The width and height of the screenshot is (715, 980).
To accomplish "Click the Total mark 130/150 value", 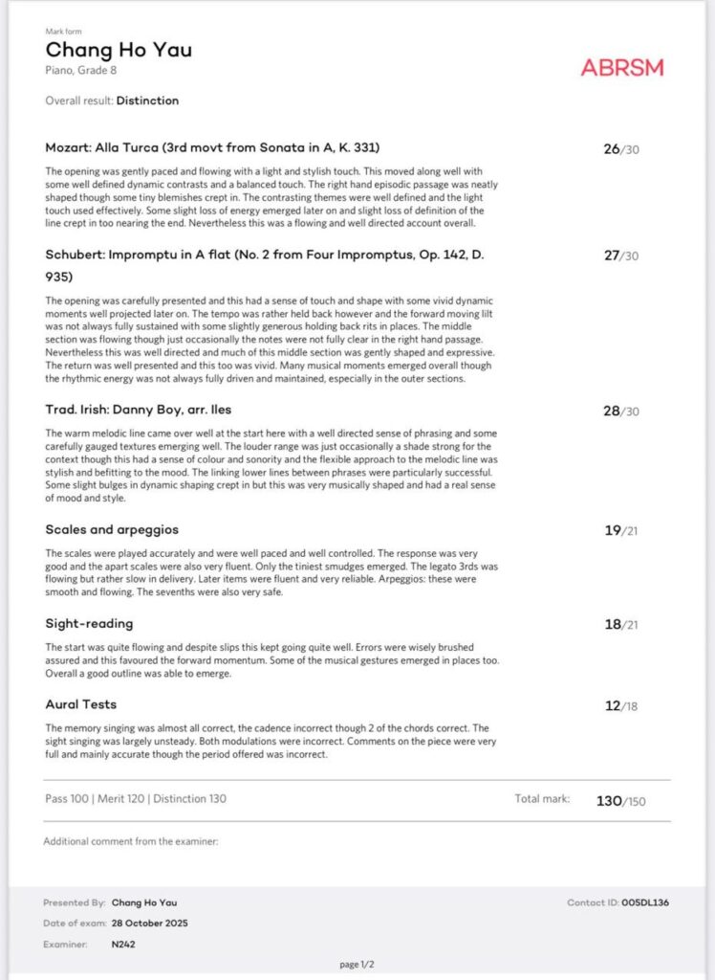I will [x=621, y=800].
